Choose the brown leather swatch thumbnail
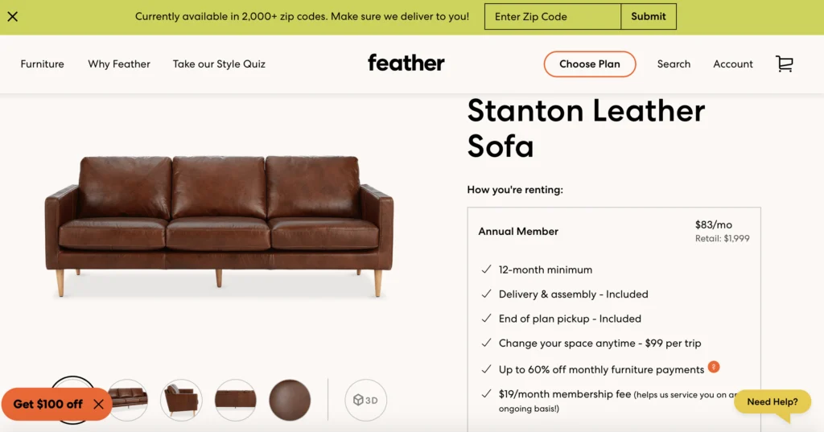Screen dimensions: 824x432 click(290, 400)
